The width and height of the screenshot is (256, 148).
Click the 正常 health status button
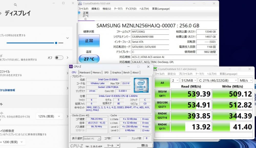click(89, 41)
